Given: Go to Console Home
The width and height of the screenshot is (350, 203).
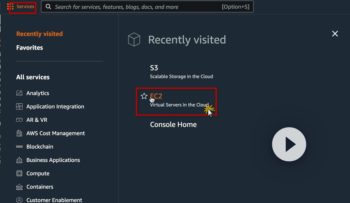Looking at the screenshot, I should coord(173,125).
